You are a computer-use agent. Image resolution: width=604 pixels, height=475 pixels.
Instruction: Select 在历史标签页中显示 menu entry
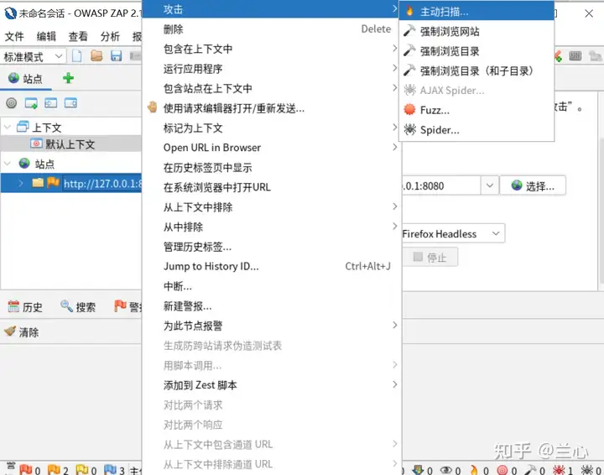tap(272, 167)
